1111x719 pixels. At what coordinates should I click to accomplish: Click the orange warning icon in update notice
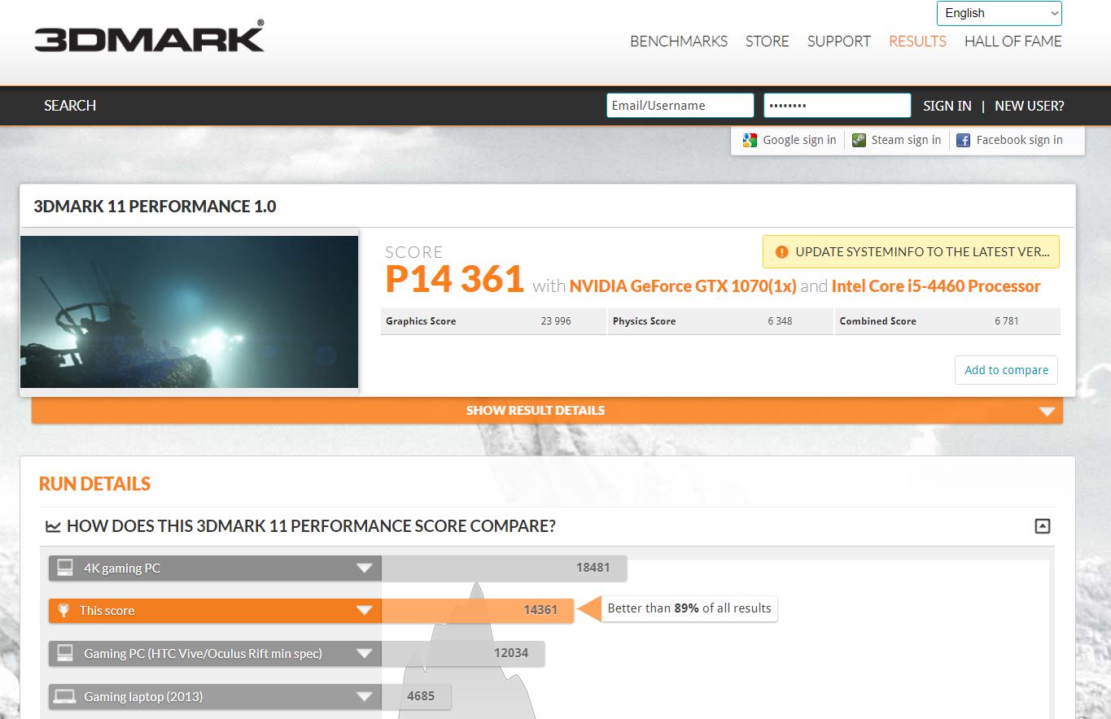(x=781, y=252)
